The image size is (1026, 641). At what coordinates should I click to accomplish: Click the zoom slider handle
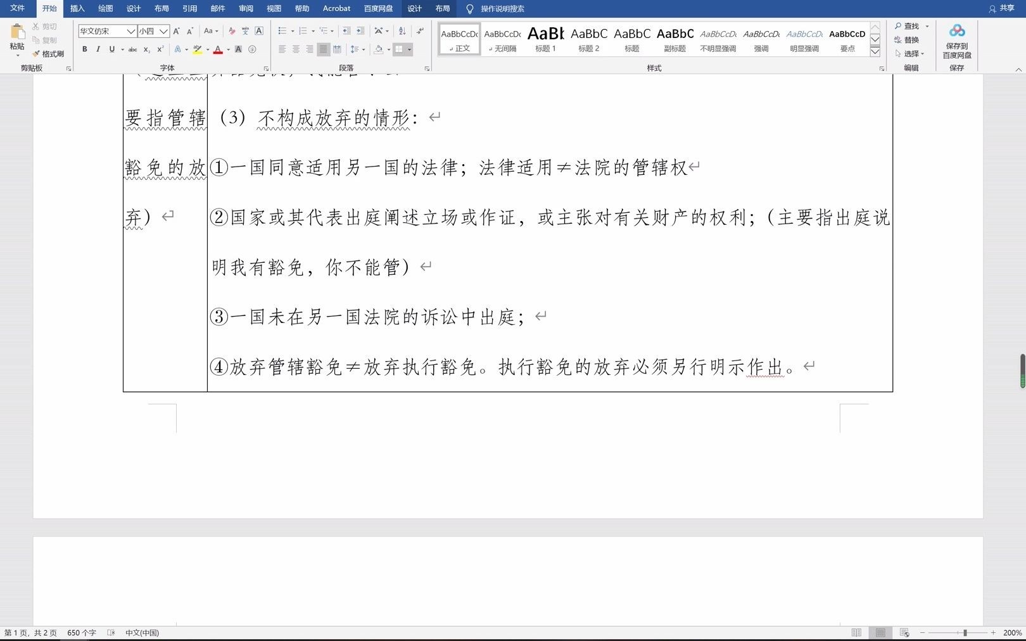[965, 633]
